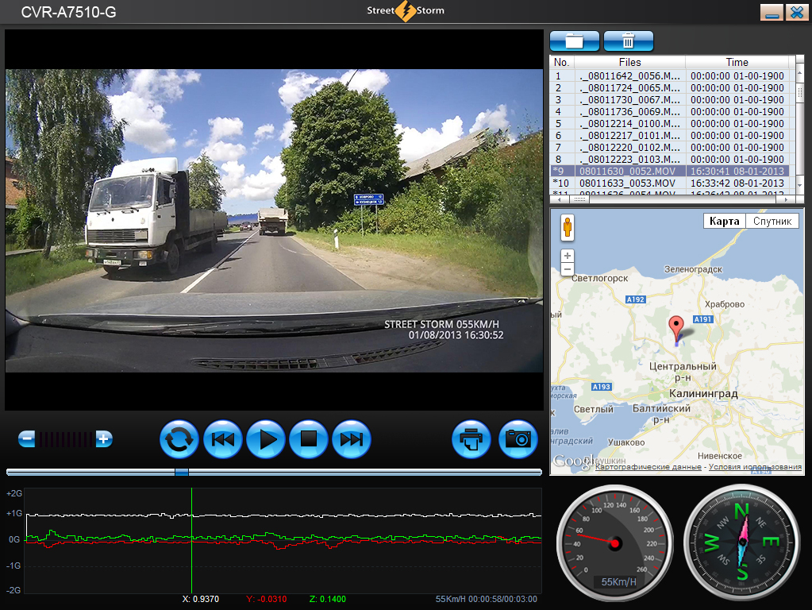The width and height of the screenshot is (812, 610).
Task: Select file ._08012220_0102 in list
Action: click(x=670, y=147)
